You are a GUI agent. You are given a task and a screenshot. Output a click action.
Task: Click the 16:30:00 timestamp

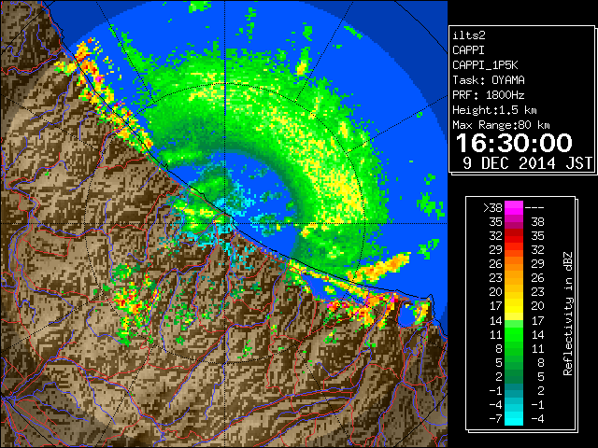coord(514,143)
